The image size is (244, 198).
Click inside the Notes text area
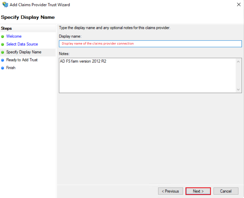[147, 75]
